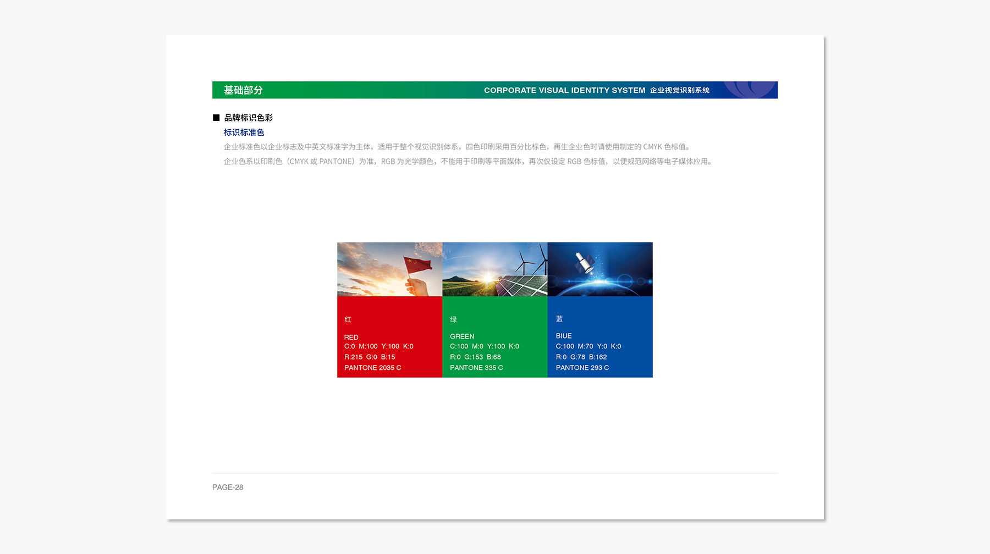The image size is (990, 554).
Task: Select the PANTONE 293 C text
Action: (582, 368)
